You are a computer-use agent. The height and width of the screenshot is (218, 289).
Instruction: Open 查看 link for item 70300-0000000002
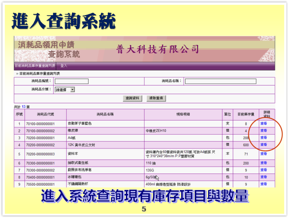(x=264, y=170)
